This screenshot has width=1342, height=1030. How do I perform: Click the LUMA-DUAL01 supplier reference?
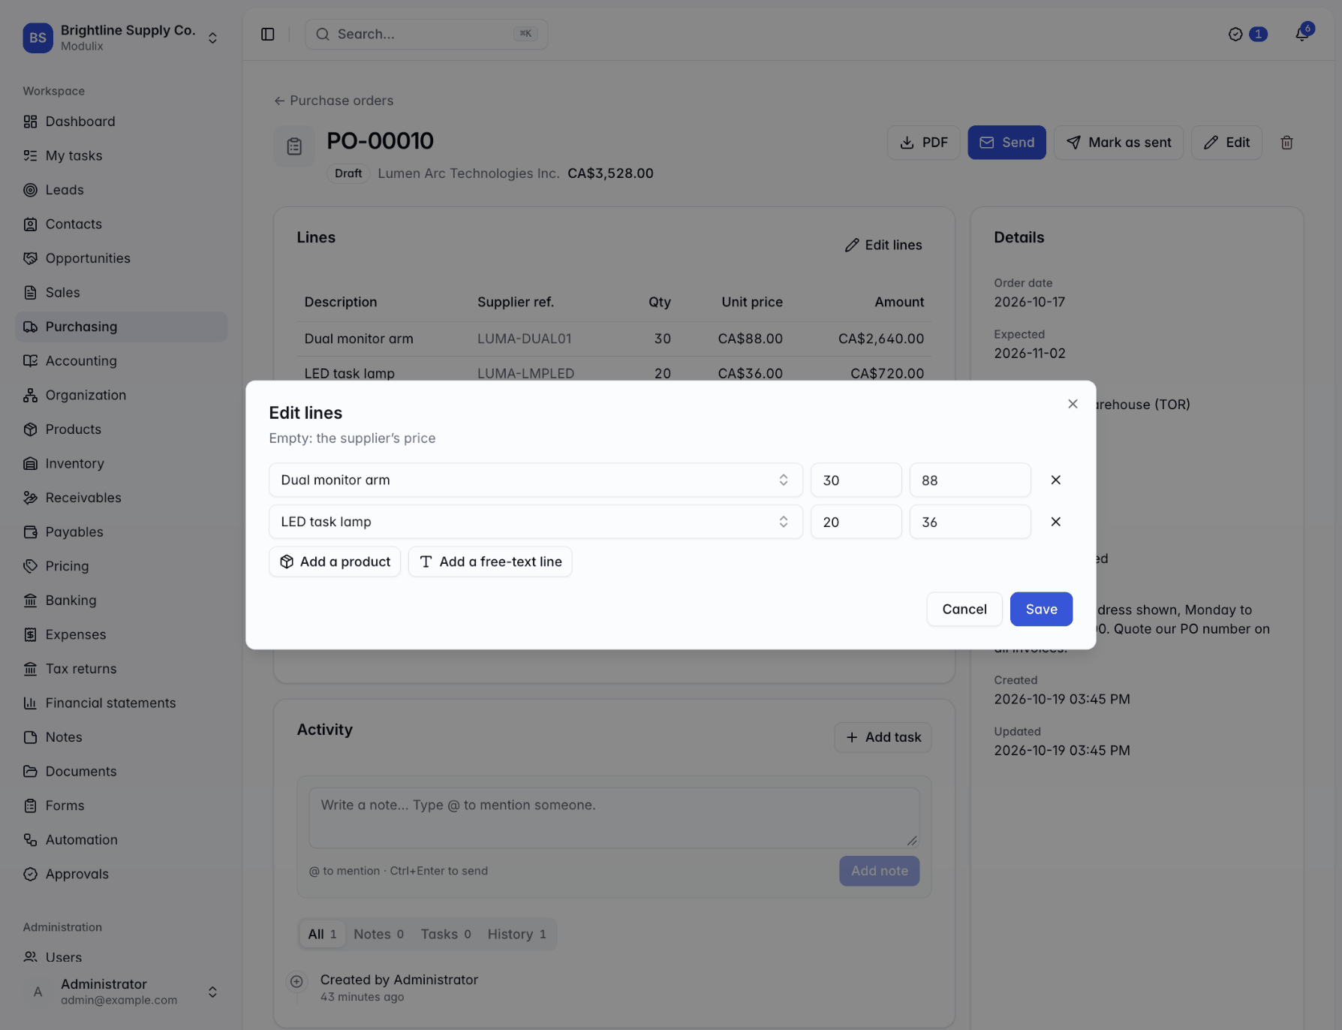point(524,339)
